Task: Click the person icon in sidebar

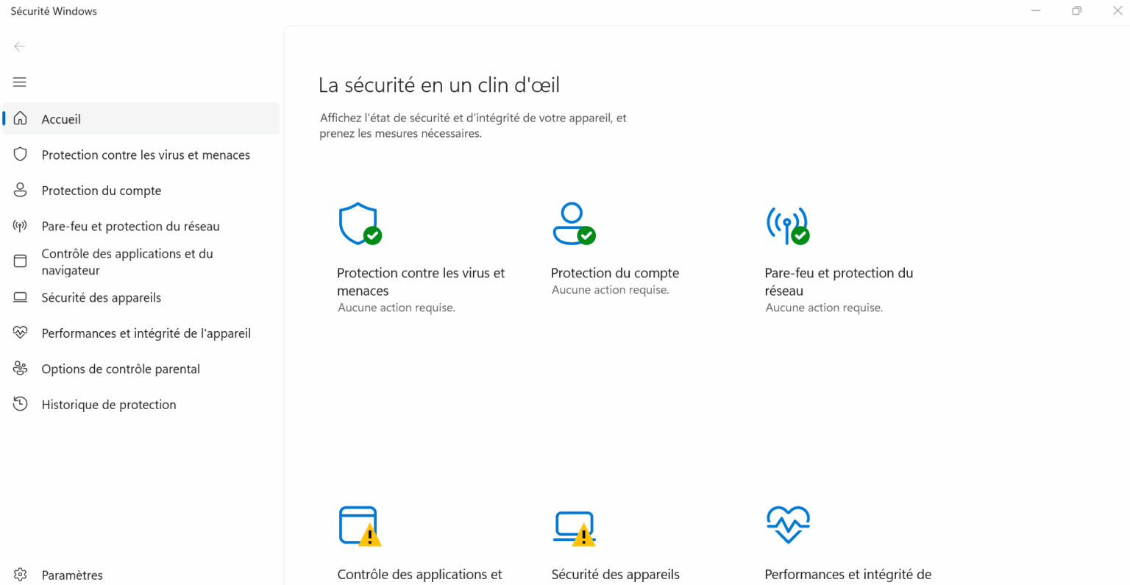Action: 21,190
